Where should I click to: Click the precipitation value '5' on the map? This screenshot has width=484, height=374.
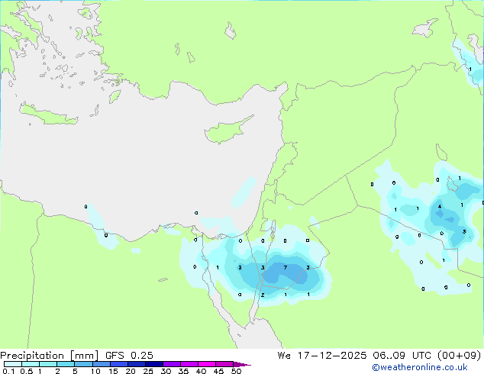464,232
